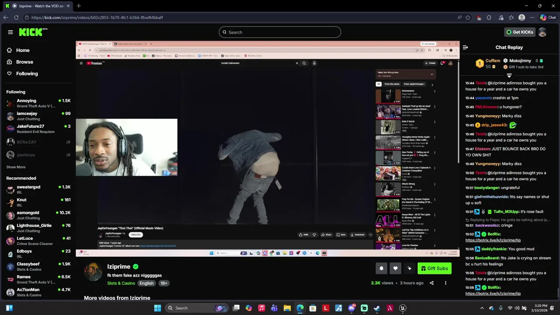This screenshot has width=560, height=315.
Task: Click the heart follow button
Action: pos(395,268)
